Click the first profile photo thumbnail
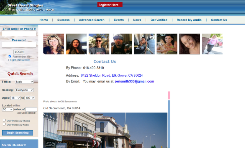245x148 pixels. [54, 44]
